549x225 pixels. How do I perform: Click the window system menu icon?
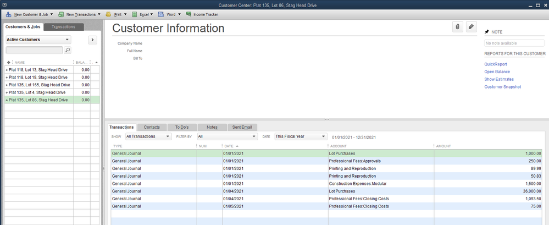(3, 5)
